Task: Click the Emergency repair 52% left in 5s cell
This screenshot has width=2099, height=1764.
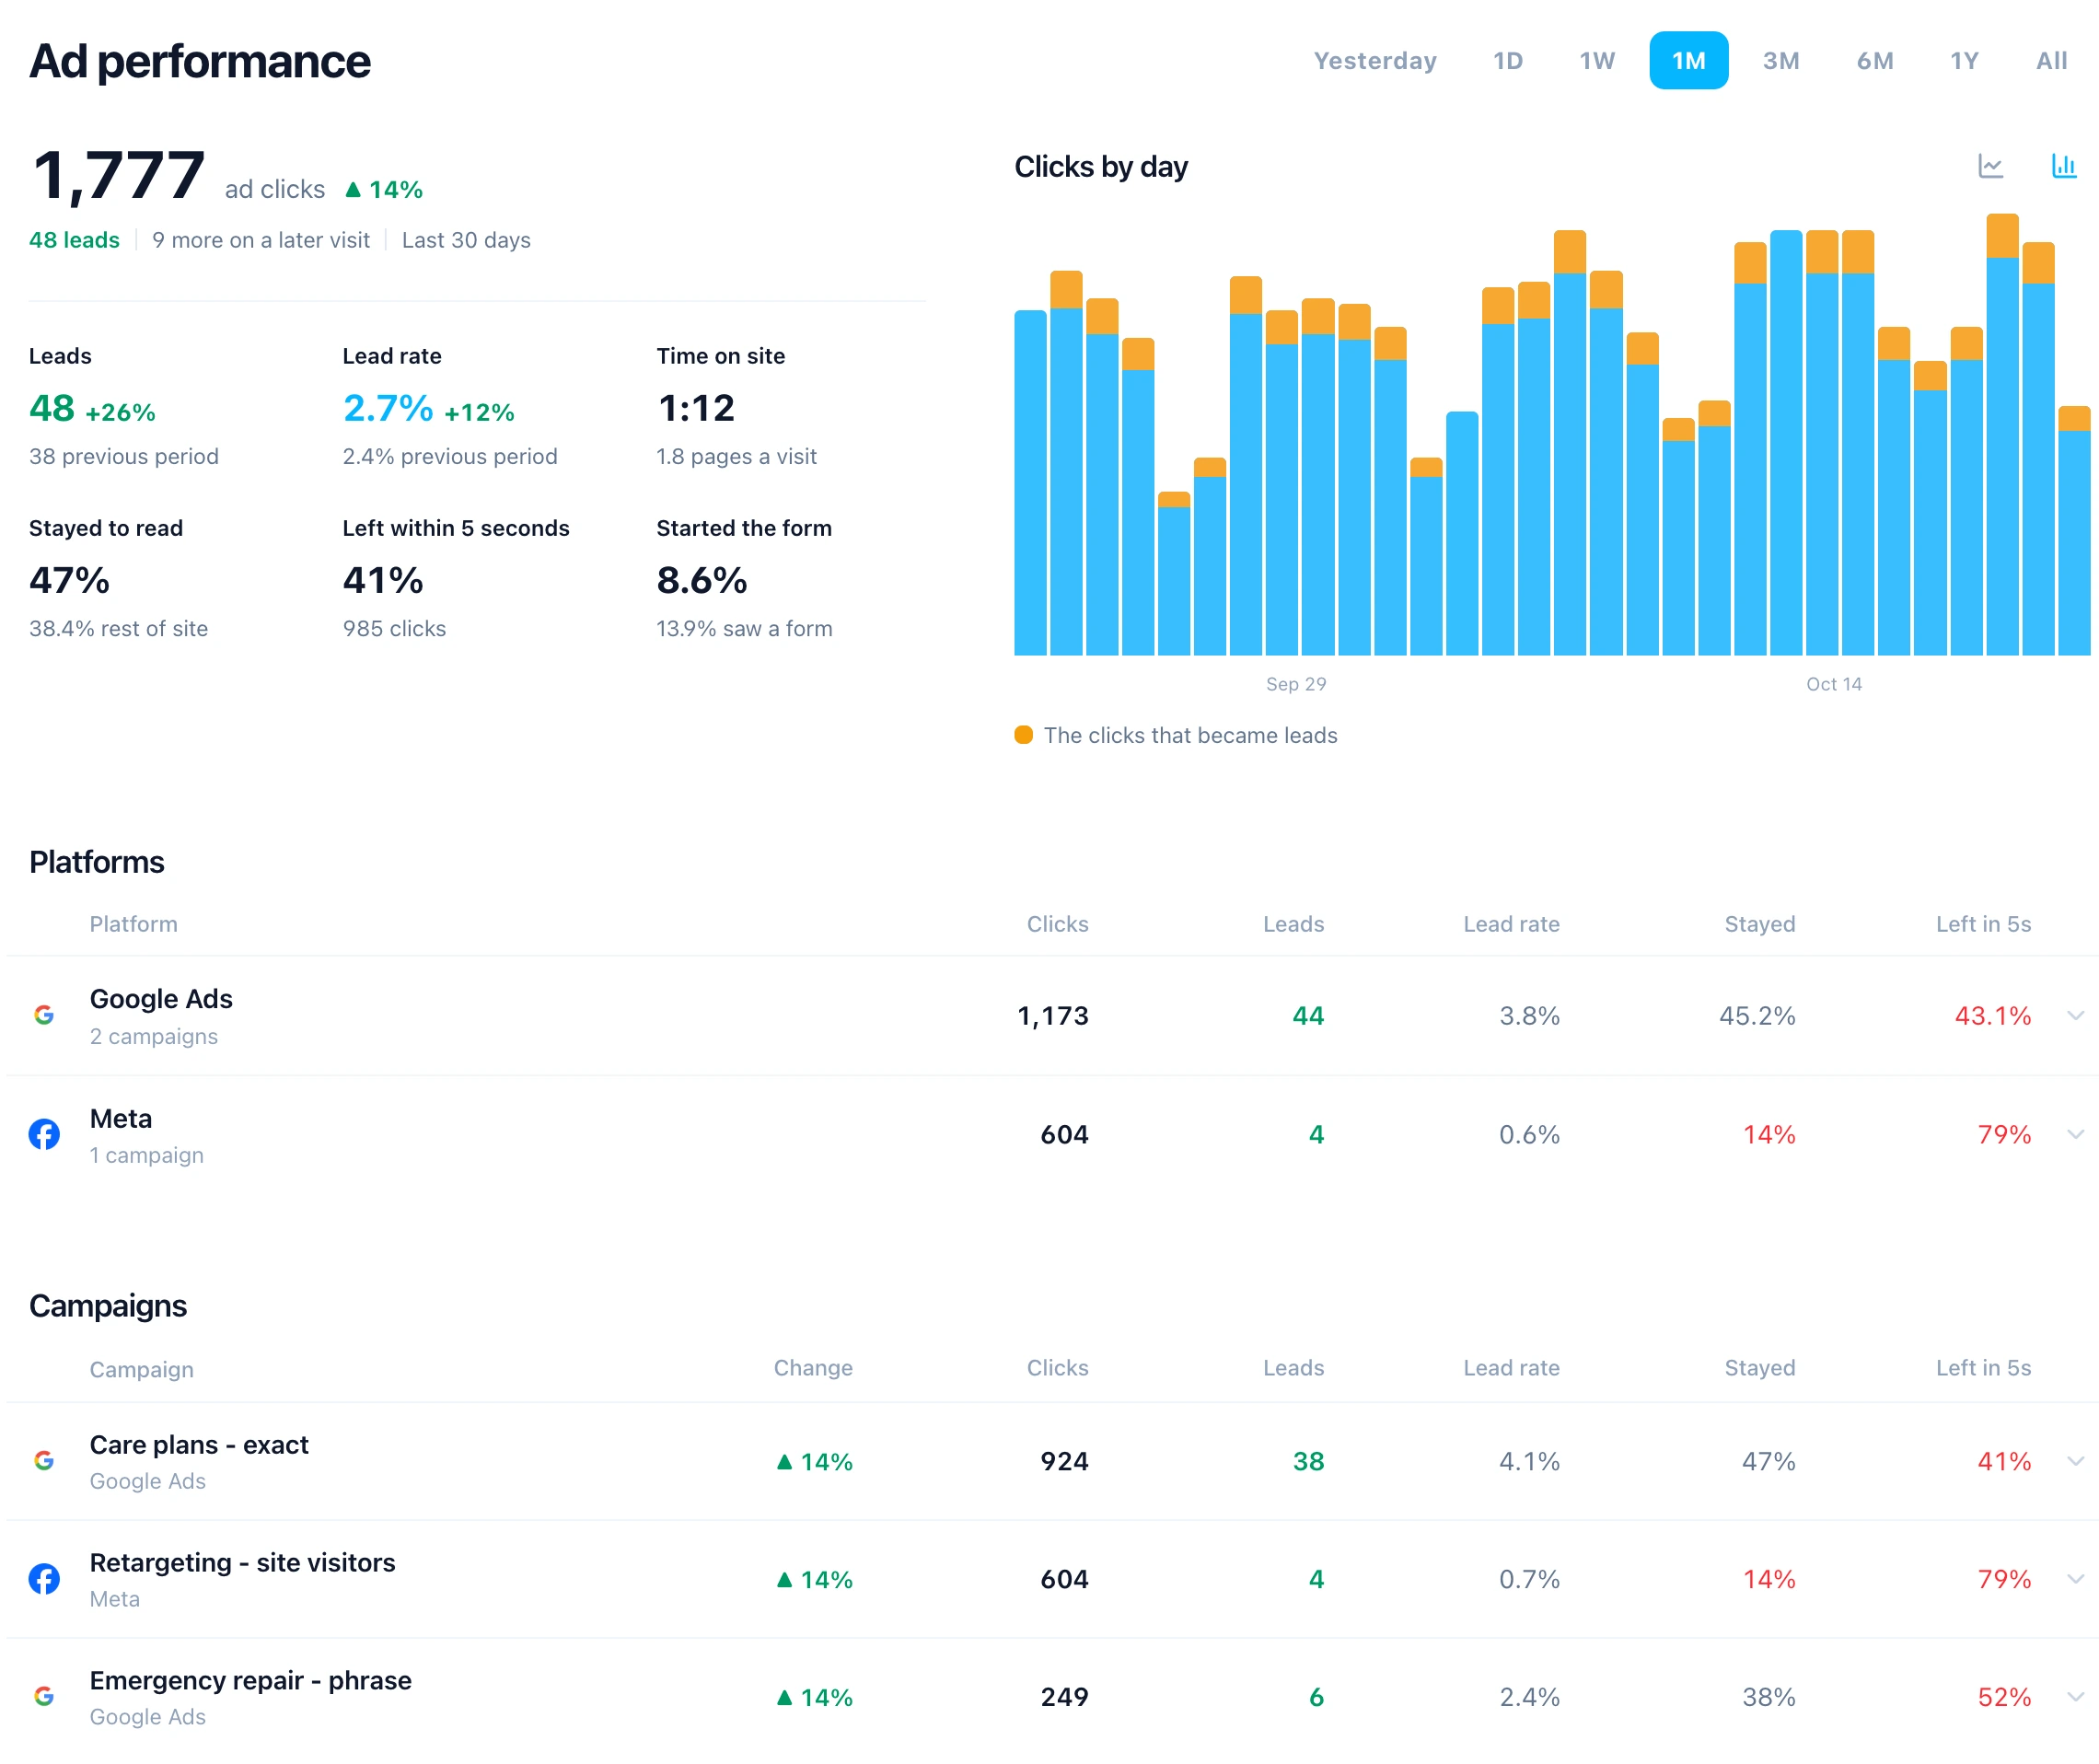Action: (x=2004, y=1698)
